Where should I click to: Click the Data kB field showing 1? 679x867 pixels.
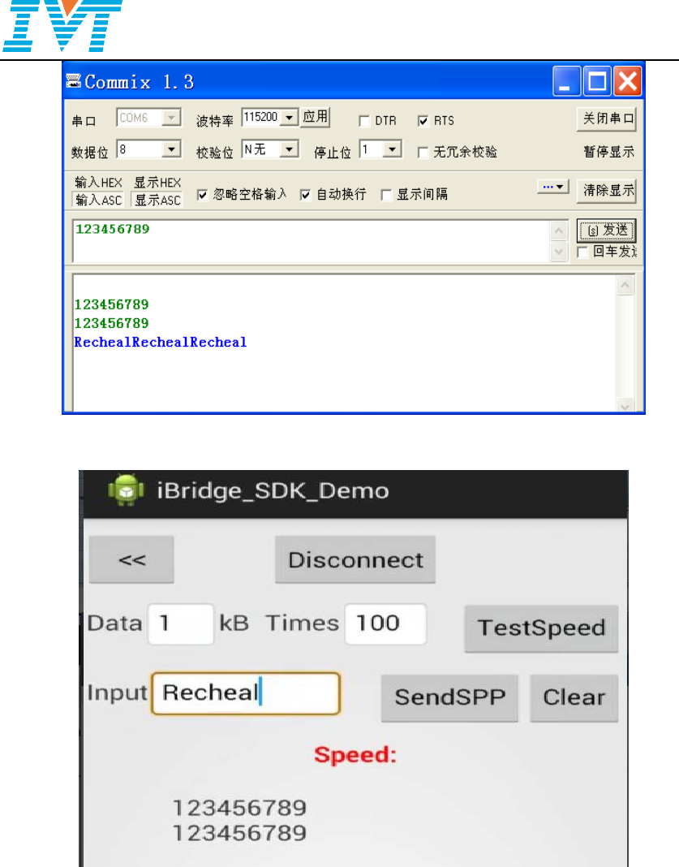[181, 623]
